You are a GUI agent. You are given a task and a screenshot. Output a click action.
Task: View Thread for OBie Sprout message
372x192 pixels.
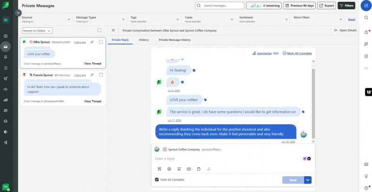click(x=93, y=64)
